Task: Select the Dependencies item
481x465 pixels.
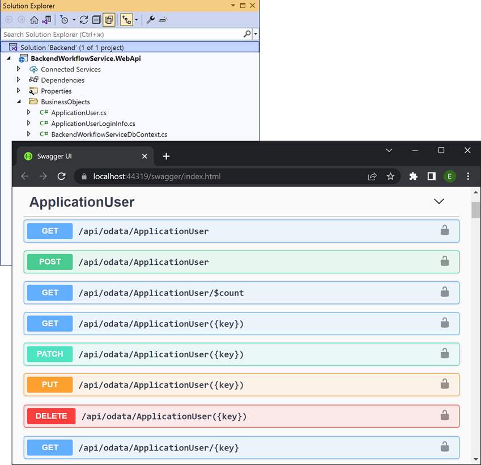Action: (x=62, y=80)
